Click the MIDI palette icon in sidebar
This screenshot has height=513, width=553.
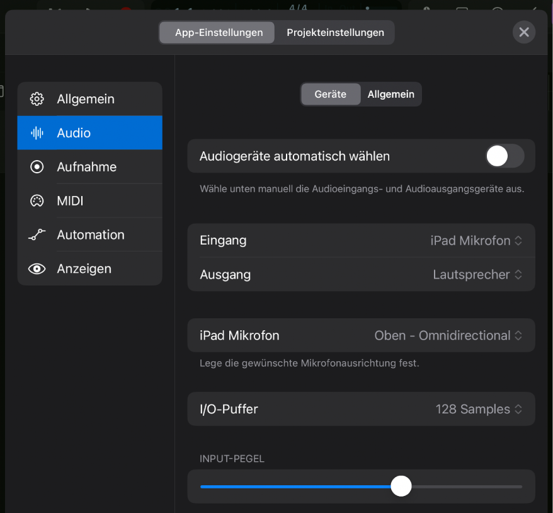click(x=37, y=201)
